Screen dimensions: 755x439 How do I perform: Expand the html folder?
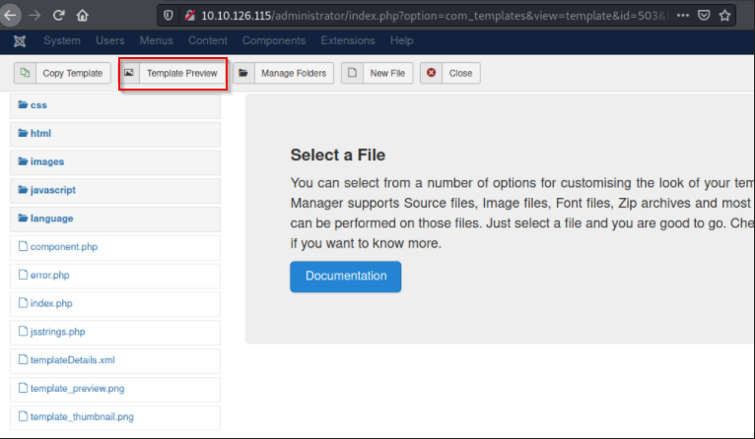tap(40, 133)
